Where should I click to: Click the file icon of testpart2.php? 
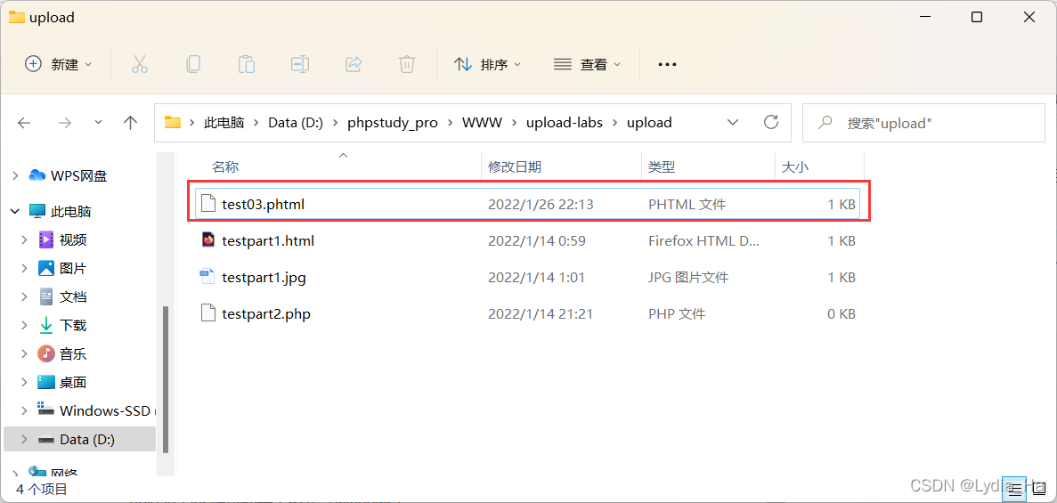(208, 312)
